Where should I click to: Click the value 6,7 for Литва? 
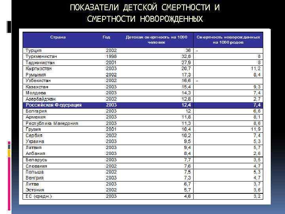click(187, 184)
